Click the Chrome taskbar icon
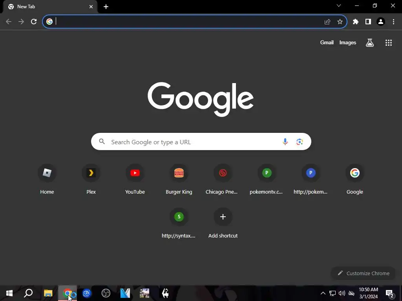Viewport: 402px width, 301px height. (68, 293)
